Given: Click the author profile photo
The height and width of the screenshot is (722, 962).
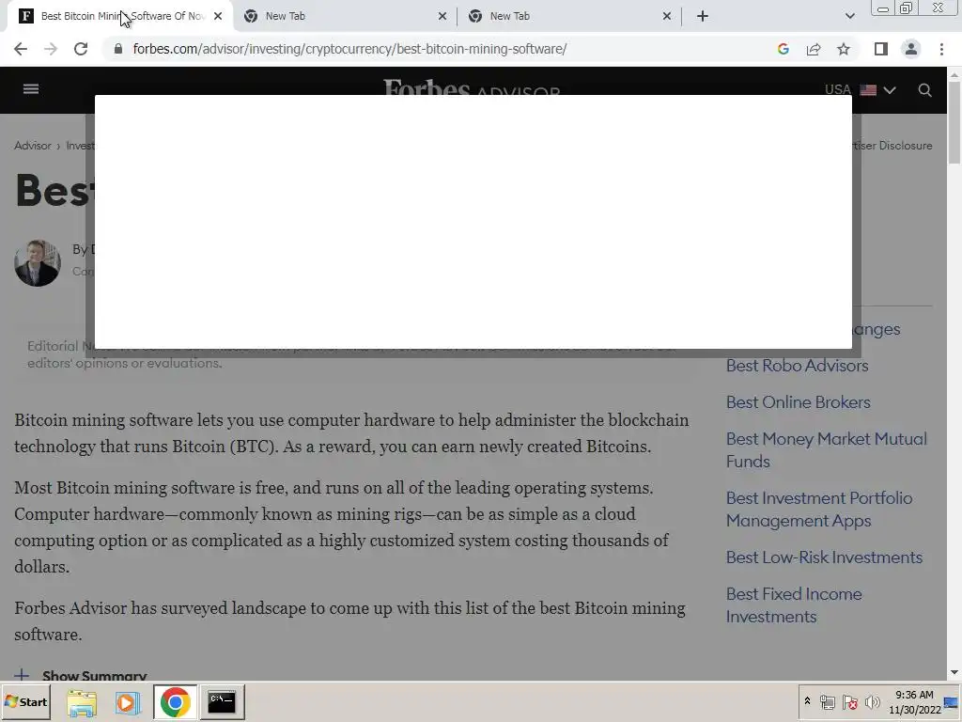Looking at the screenshot, I should [38, 263].
